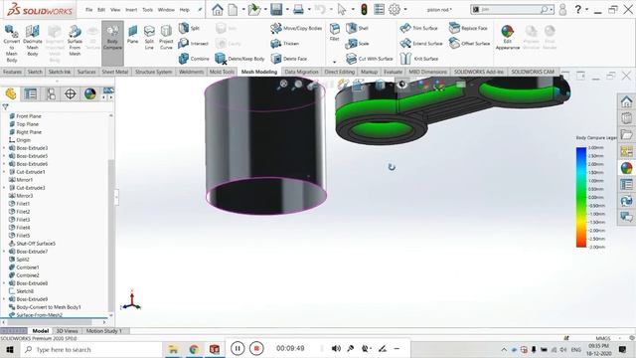
Task: Stop the screen recording
Action: coord(256,348)
